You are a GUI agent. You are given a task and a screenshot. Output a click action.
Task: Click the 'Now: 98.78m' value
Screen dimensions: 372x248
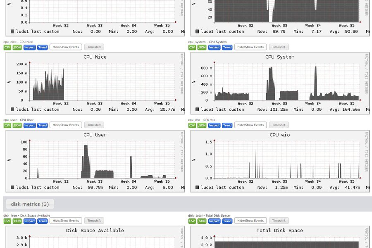point(88,188)
